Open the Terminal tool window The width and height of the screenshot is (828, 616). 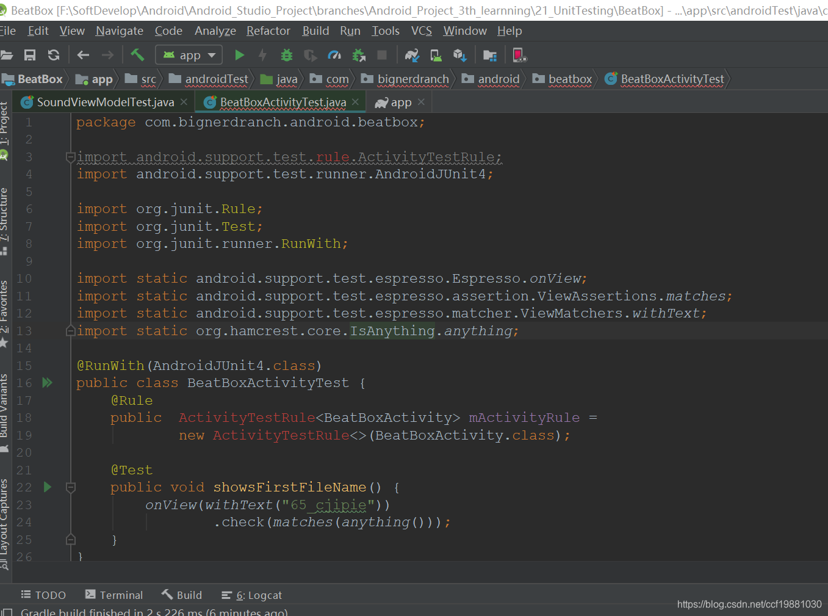tap(114, 595)
